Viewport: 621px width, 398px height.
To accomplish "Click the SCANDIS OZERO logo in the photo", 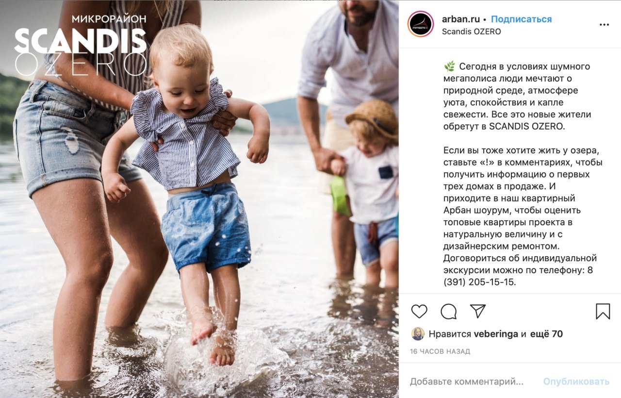I will 81,46.
